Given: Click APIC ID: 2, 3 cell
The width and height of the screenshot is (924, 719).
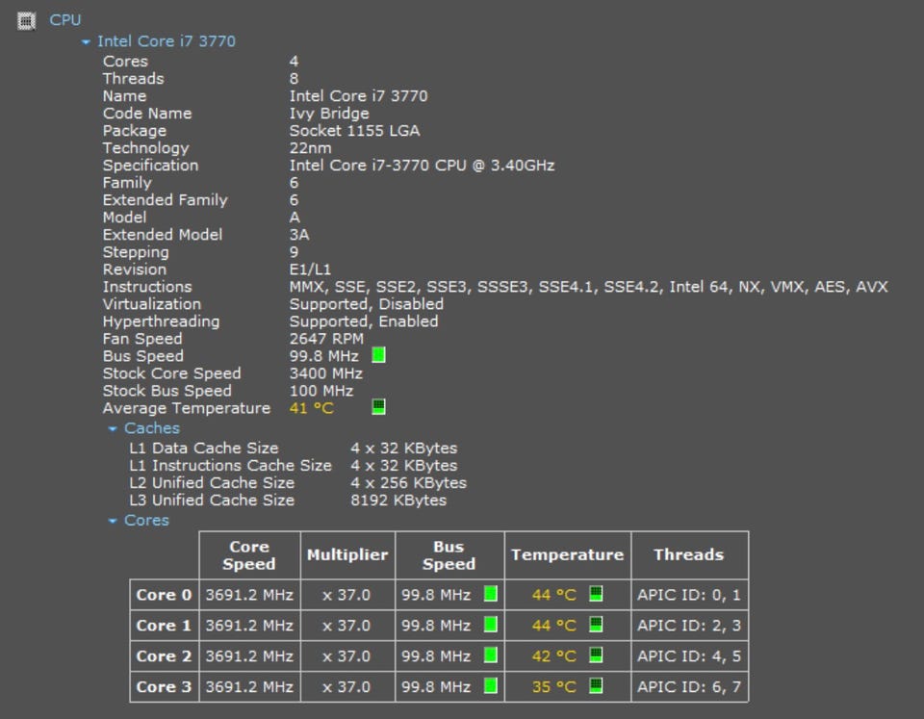Looking at the screenshot, I should coord(689,626).
